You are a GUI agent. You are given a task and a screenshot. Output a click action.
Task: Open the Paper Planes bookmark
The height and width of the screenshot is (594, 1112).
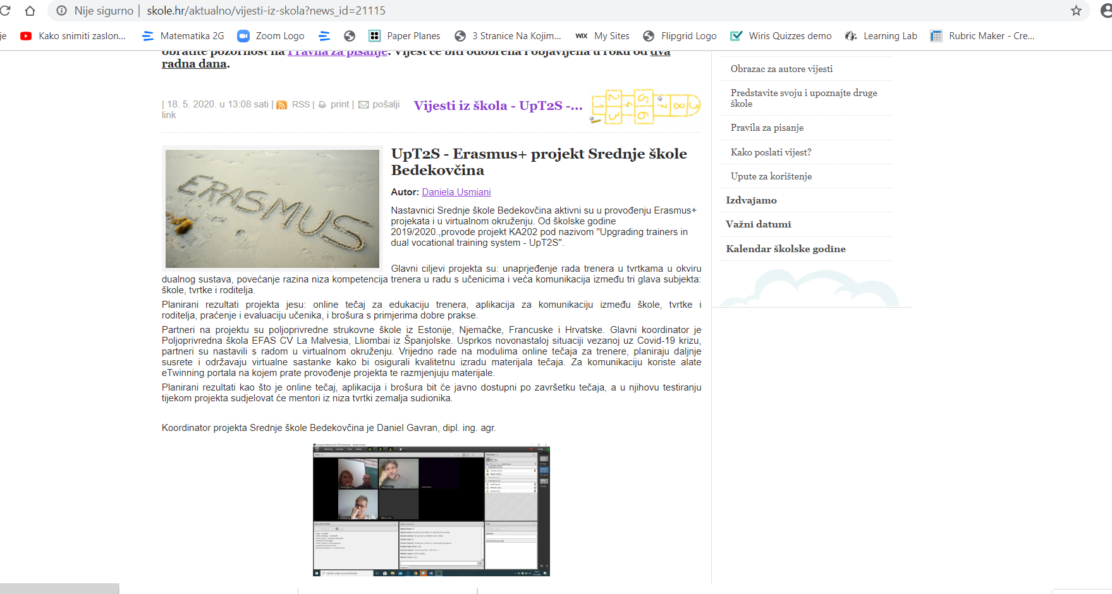tap(405, 36)
